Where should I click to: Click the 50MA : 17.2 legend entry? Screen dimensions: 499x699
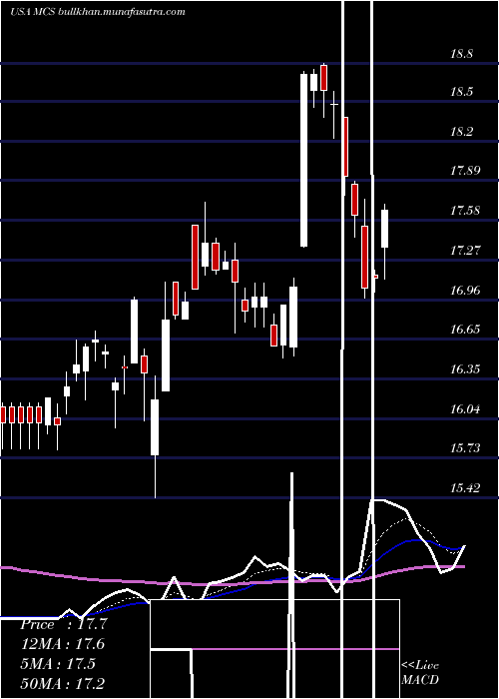pyautogui.click(x=62, y=683)
